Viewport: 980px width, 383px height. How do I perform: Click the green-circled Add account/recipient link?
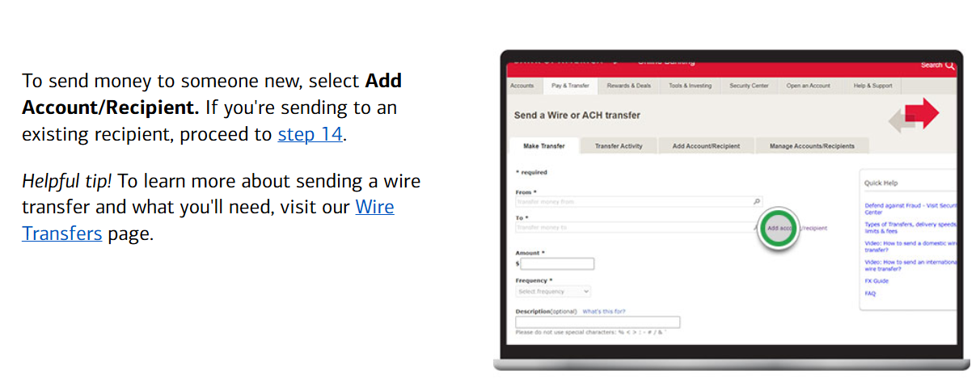coord(779,229)
